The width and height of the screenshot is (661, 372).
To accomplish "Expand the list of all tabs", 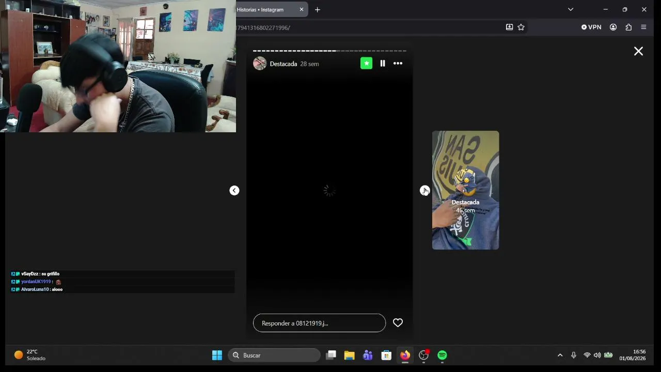I will (x=571, y=9).
